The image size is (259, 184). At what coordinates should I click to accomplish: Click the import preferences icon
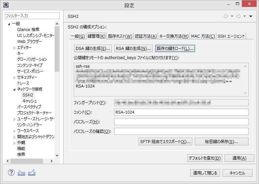point(21,173)
